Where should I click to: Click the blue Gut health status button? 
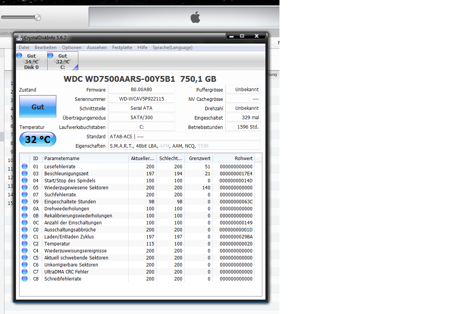pyautogui.click(x=38, y=106)
